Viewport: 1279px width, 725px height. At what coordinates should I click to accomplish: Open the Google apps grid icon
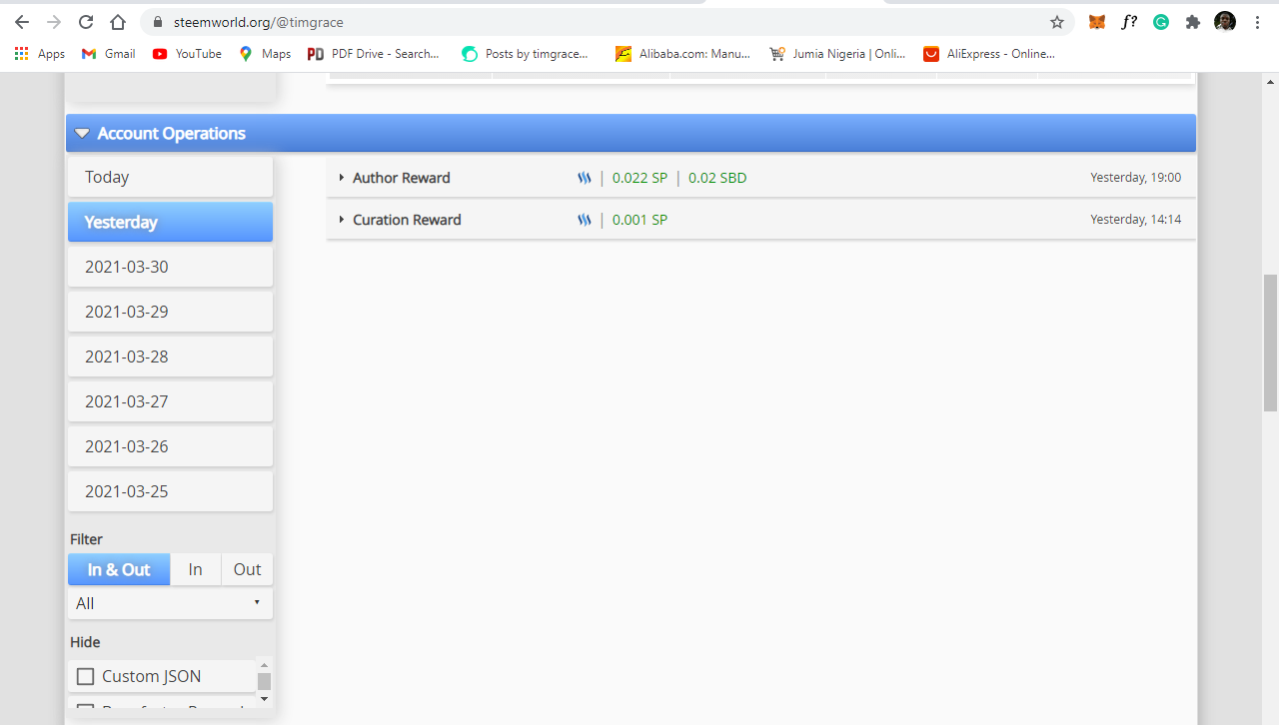coord(22,53)
